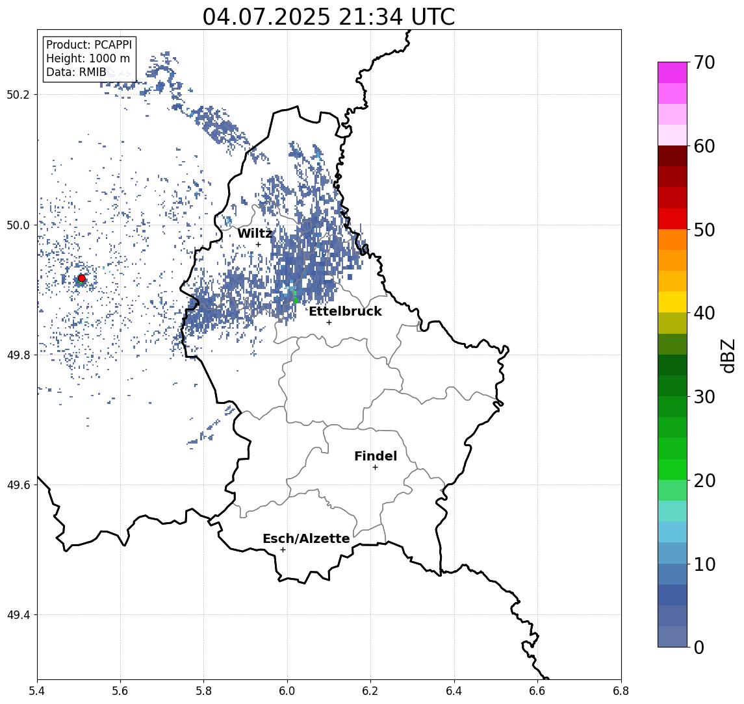The image size is (744, 704).
Task: Click the 49.4 latitude axis label
Action: (18, 615)
